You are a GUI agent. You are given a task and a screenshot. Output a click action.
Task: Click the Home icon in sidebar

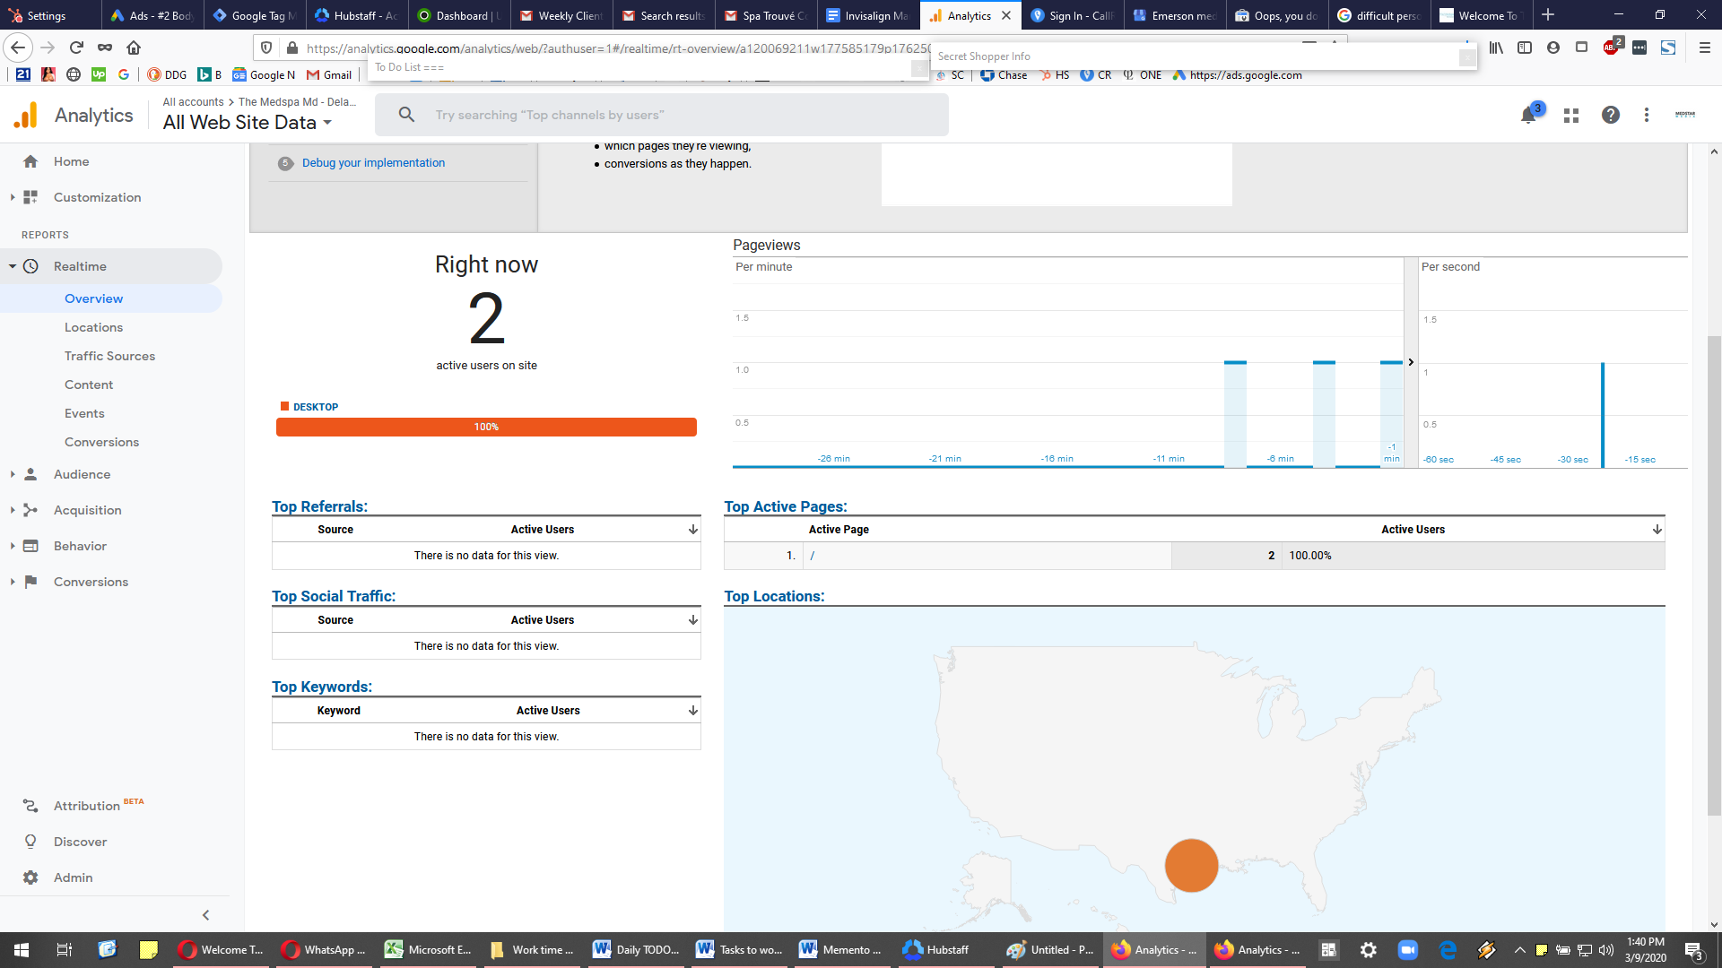[30, 161]
